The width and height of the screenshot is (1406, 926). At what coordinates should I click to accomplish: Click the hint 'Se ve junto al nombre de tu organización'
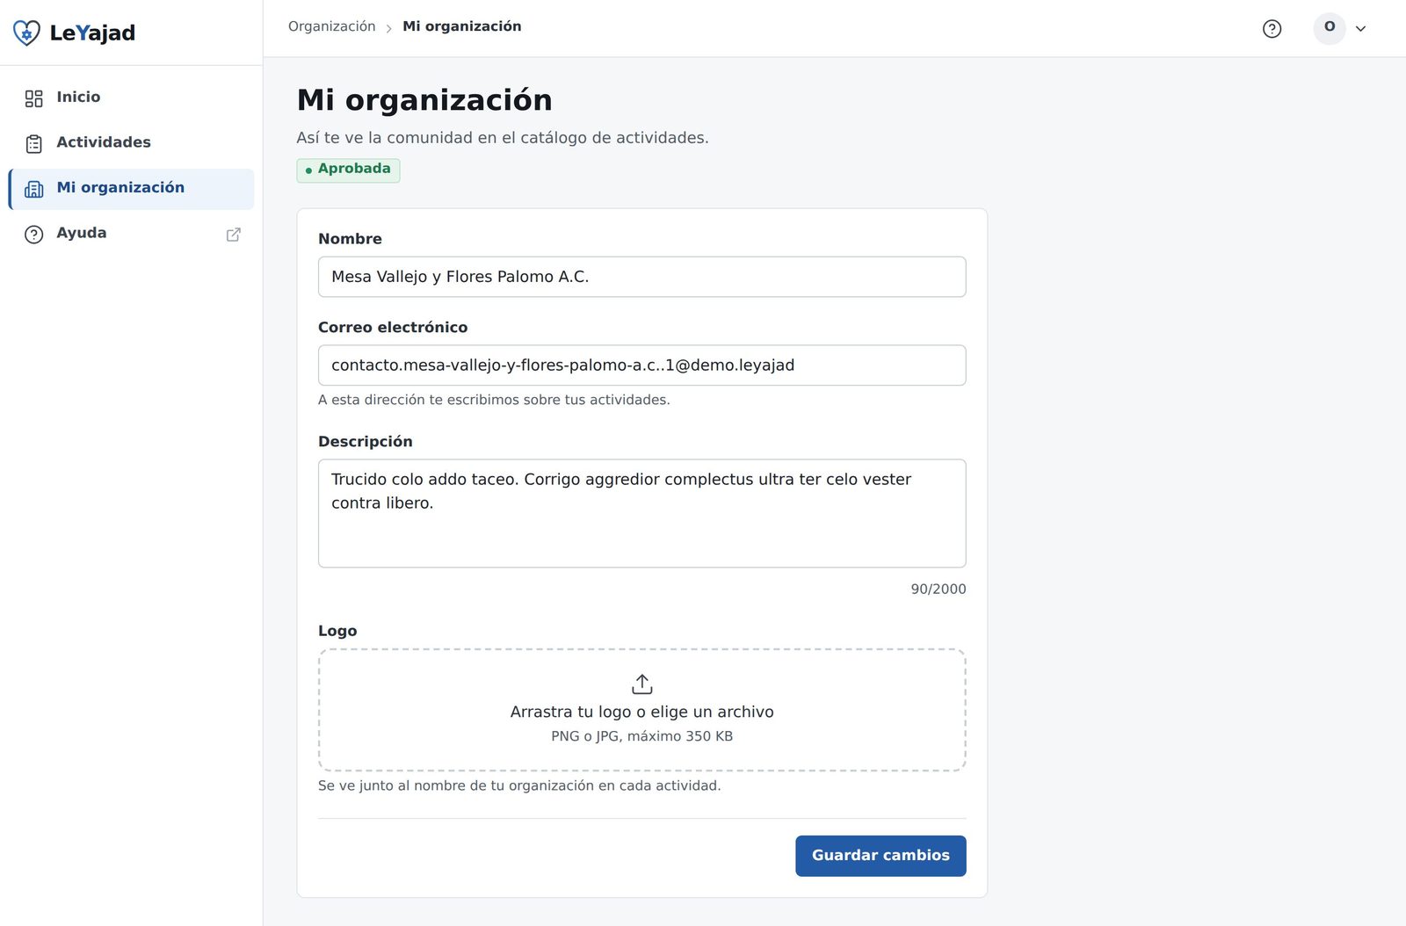519,785
